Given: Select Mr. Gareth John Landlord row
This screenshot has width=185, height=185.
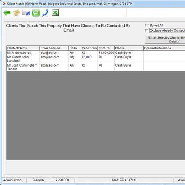Looking at the screenshot, I should tap(96, 59).
